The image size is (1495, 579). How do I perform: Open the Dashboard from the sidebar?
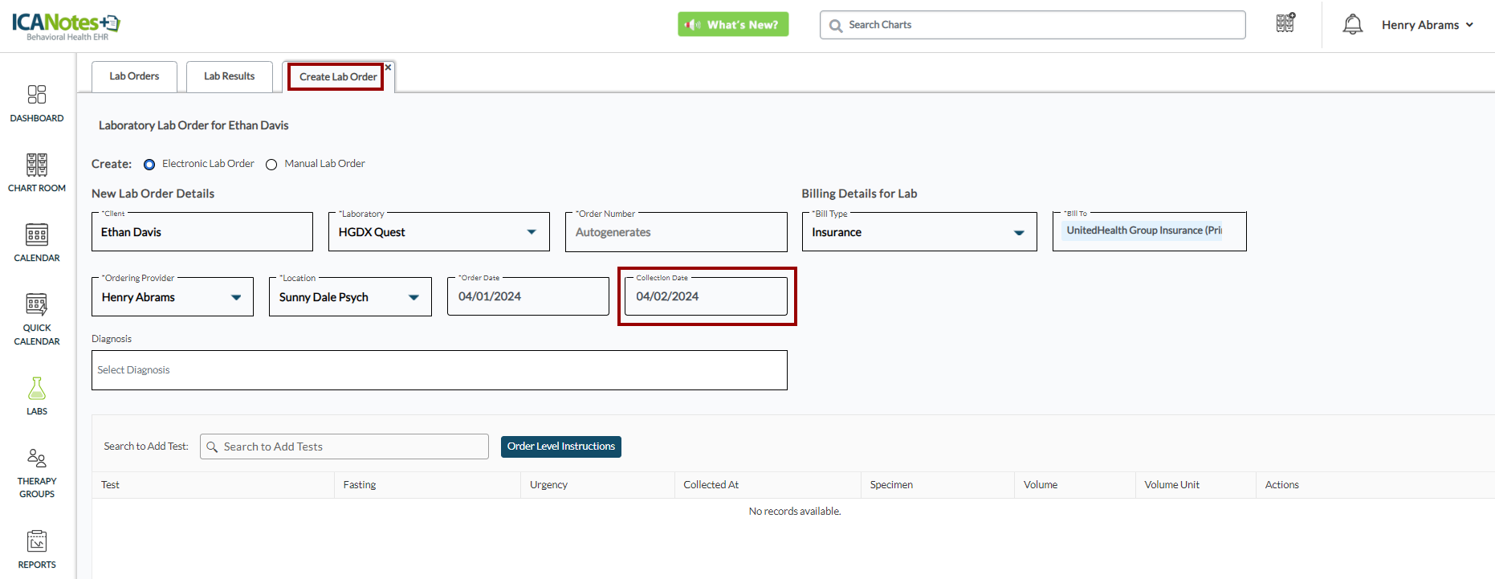pos(37,104)
